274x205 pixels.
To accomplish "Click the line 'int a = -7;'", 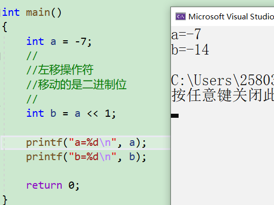I will click(x=59, y=42).
